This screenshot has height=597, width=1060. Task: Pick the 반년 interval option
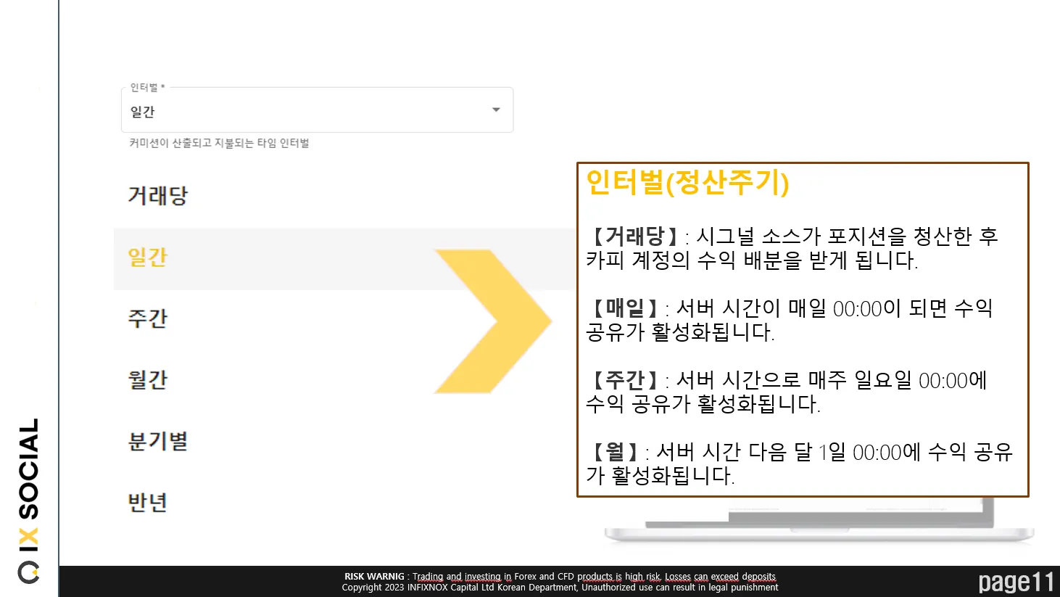[148, 502]
